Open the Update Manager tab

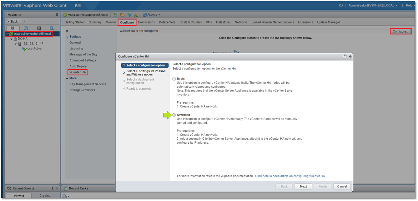(329, 22)
